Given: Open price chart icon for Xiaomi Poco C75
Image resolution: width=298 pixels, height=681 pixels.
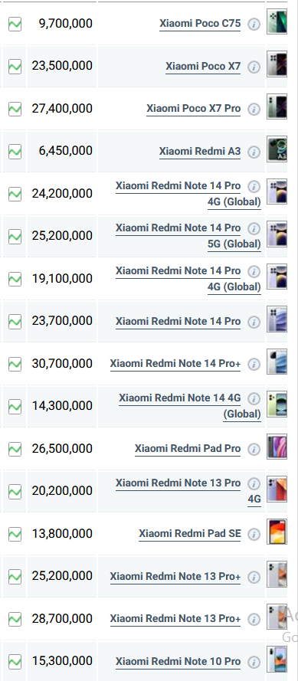Looking at the screenshot, I should (x=15, y=24).
